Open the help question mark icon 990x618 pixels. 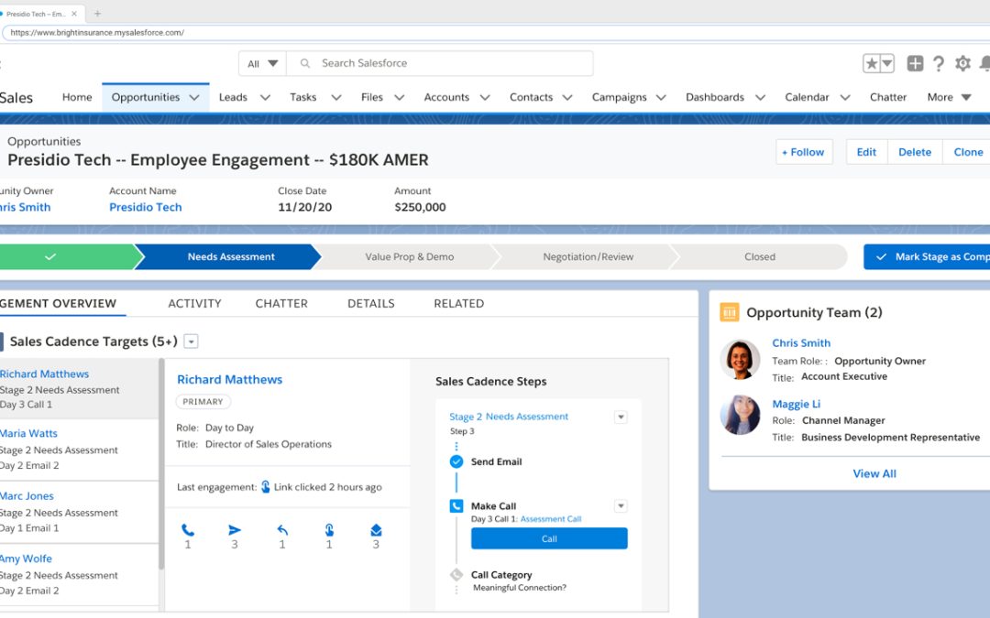pyautogui.click(x=939, y=63)
